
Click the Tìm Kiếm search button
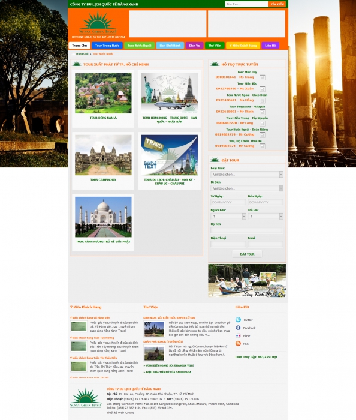pyautogui.click(x=277, y=4)
